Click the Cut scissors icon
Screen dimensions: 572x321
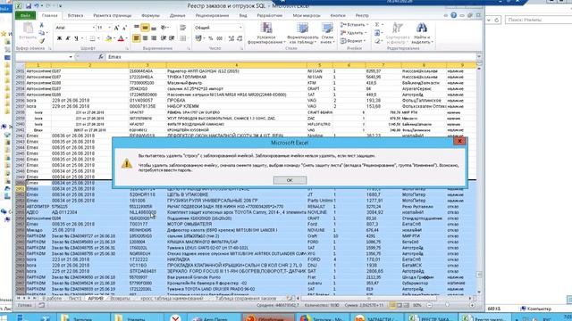click(41, 25)
